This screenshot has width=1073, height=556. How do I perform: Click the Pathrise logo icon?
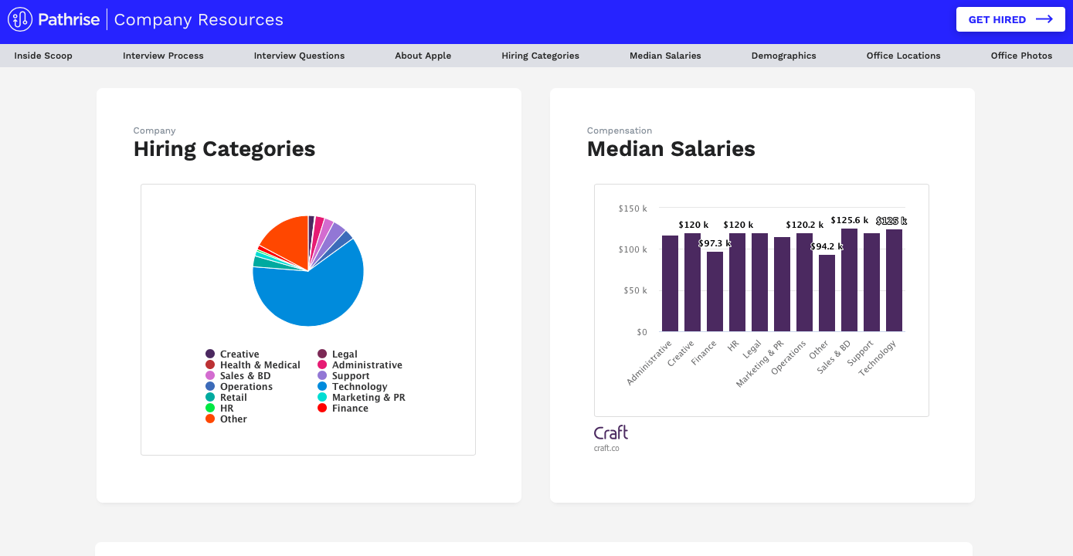(x=19, y=19)
